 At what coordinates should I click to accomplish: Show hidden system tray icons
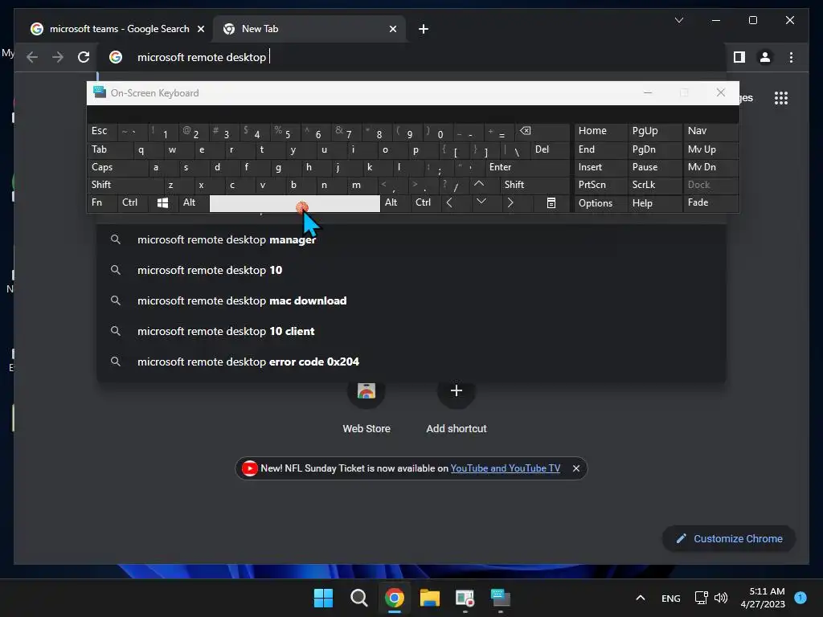pyautogui.click(x=641, y=598)
